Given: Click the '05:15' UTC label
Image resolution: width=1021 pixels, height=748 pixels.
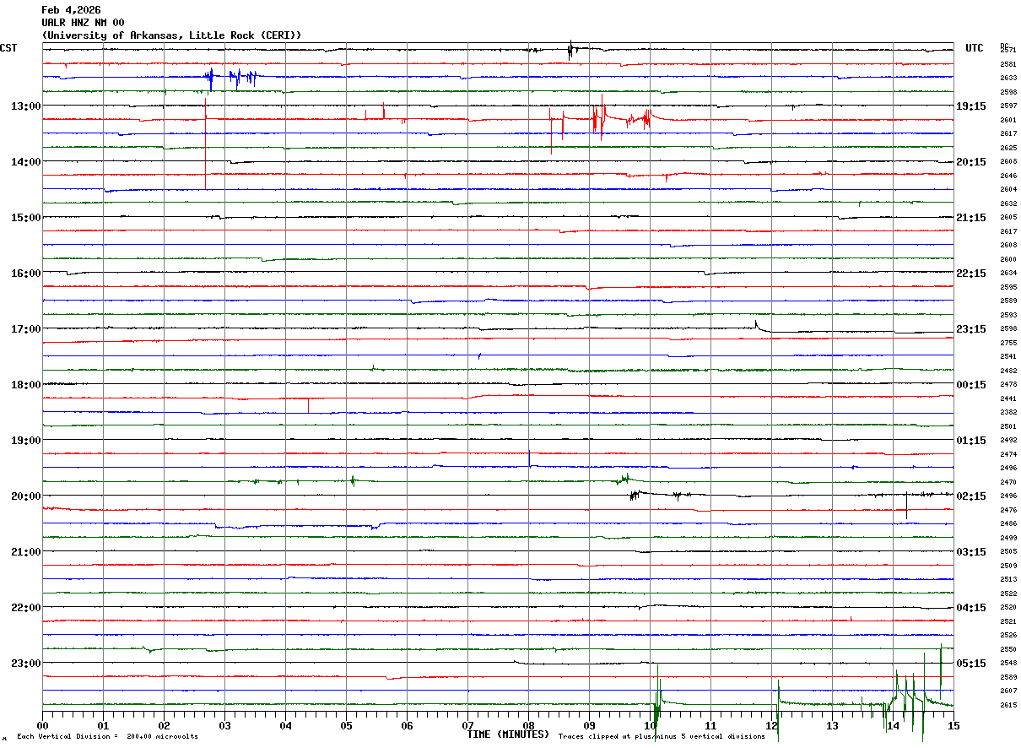Looking at the screenshot, I should [x=971, y=664].
